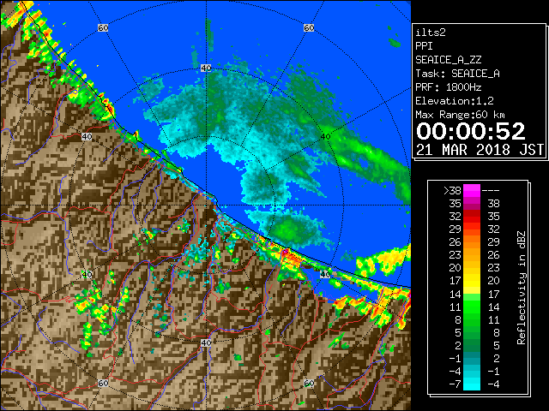Pick the magenta >38 dBZ color swatch
Screen dimensions: 549x411
tap(472, 190)
